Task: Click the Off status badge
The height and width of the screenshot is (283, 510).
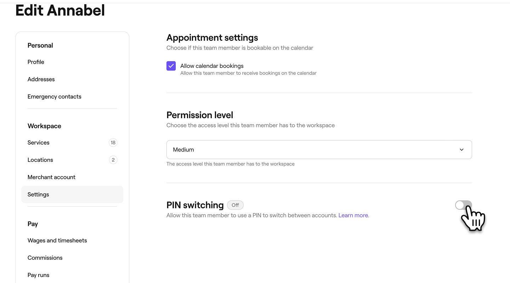Action: 235,205
